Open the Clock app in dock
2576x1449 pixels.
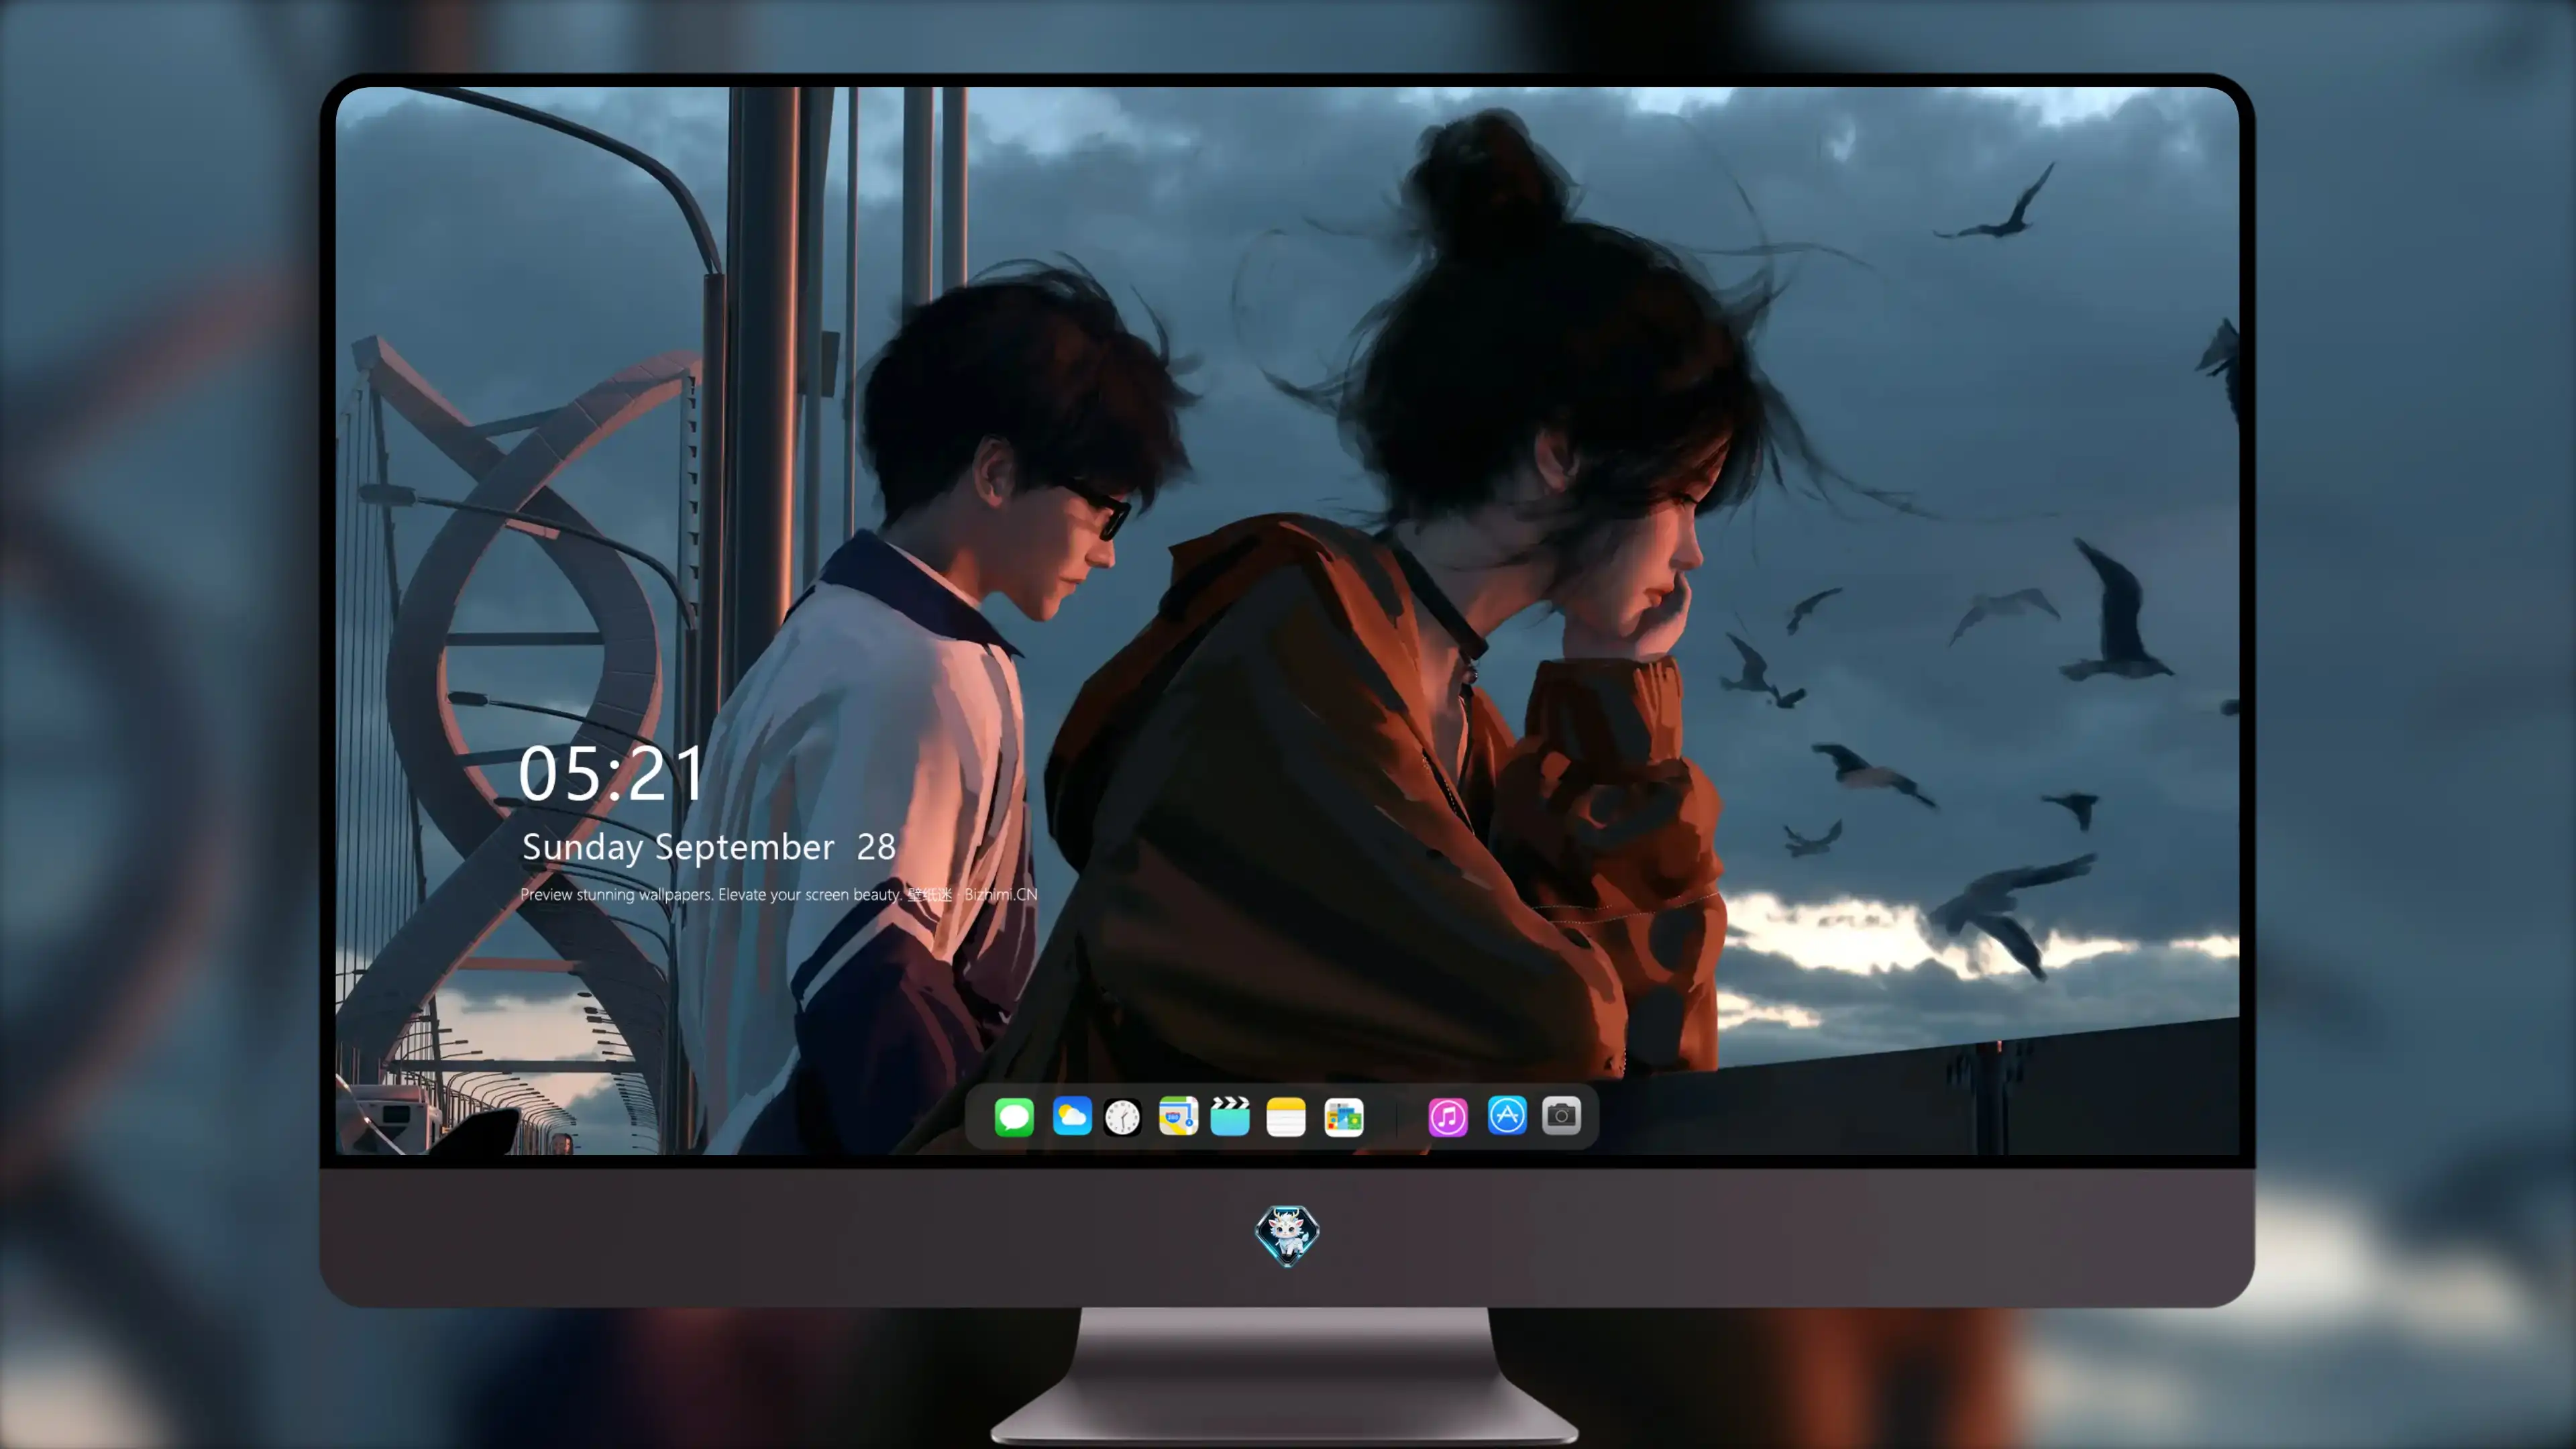click(x=1122, y=1117)
